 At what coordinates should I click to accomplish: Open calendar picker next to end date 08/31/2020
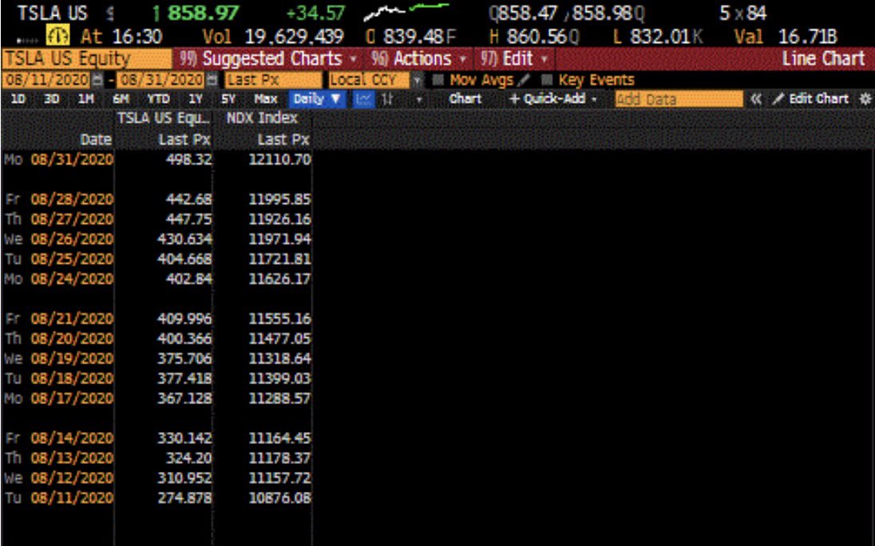click(212, 81)
